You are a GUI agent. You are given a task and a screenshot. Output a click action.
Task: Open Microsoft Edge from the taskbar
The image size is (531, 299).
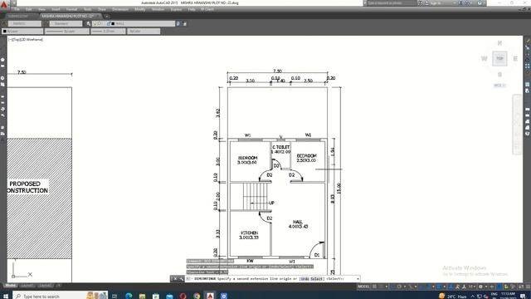[129, 296]
